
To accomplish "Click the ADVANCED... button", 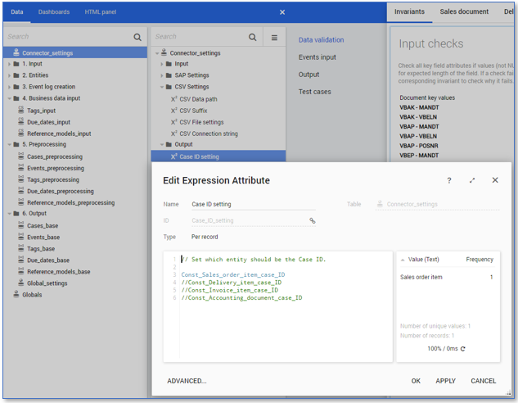I will point(187,381).
